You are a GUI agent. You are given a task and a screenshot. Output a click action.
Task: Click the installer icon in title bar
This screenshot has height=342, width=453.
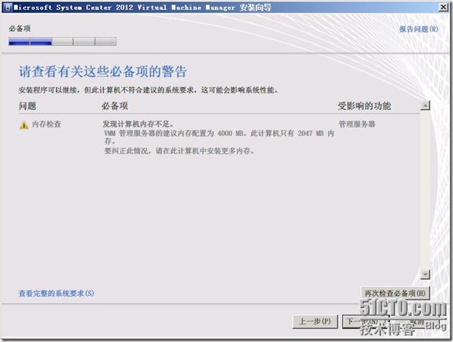pyautogui.click(x=8, y=7)
